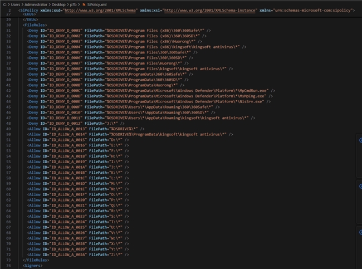The image size is (362, 269).
Task: Click ProgramData\kingsoft path on line 50
Action: point(168,134)
